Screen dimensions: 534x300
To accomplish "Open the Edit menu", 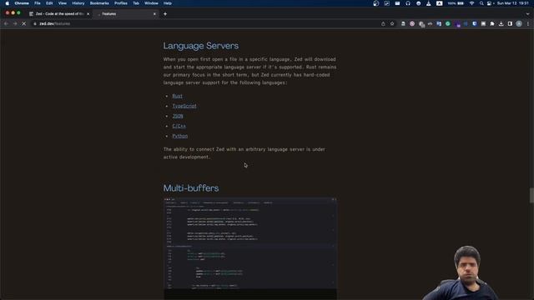I will [49, 3].
